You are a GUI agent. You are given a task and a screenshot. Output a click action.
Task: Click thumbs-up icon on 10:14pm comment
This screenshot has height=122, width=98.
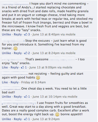[26, 97]
